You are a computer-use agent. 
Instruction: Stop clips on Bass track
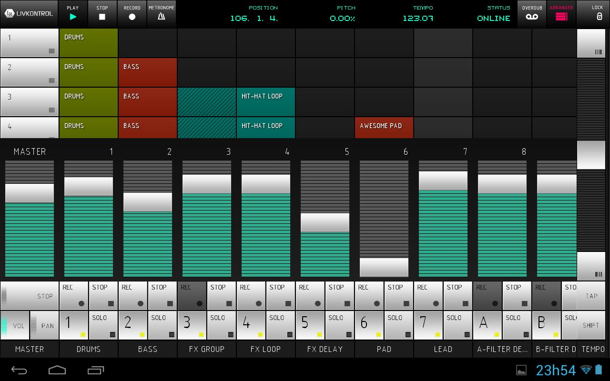click(163, 295)
